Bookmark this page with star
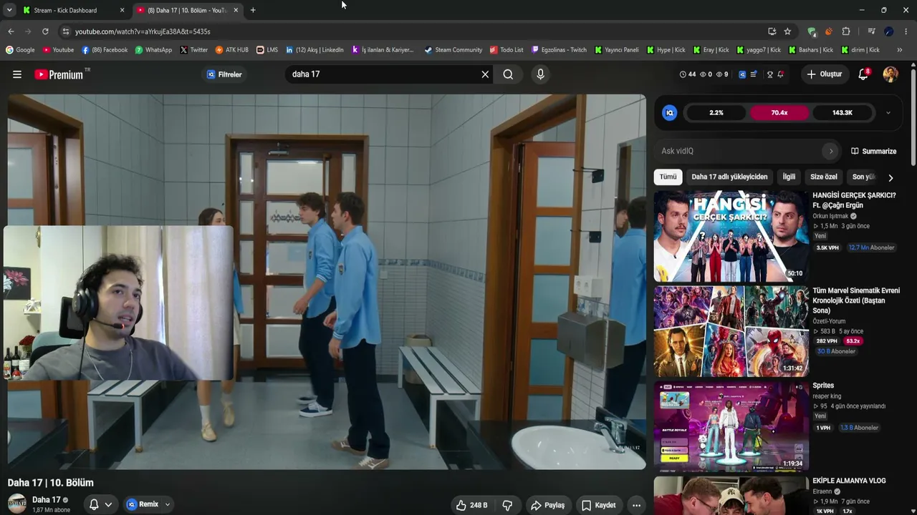The image size is (917, 515). (787, 31)
